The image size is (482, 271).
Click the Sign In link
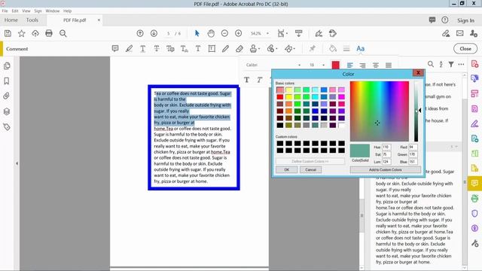point(465,20)
